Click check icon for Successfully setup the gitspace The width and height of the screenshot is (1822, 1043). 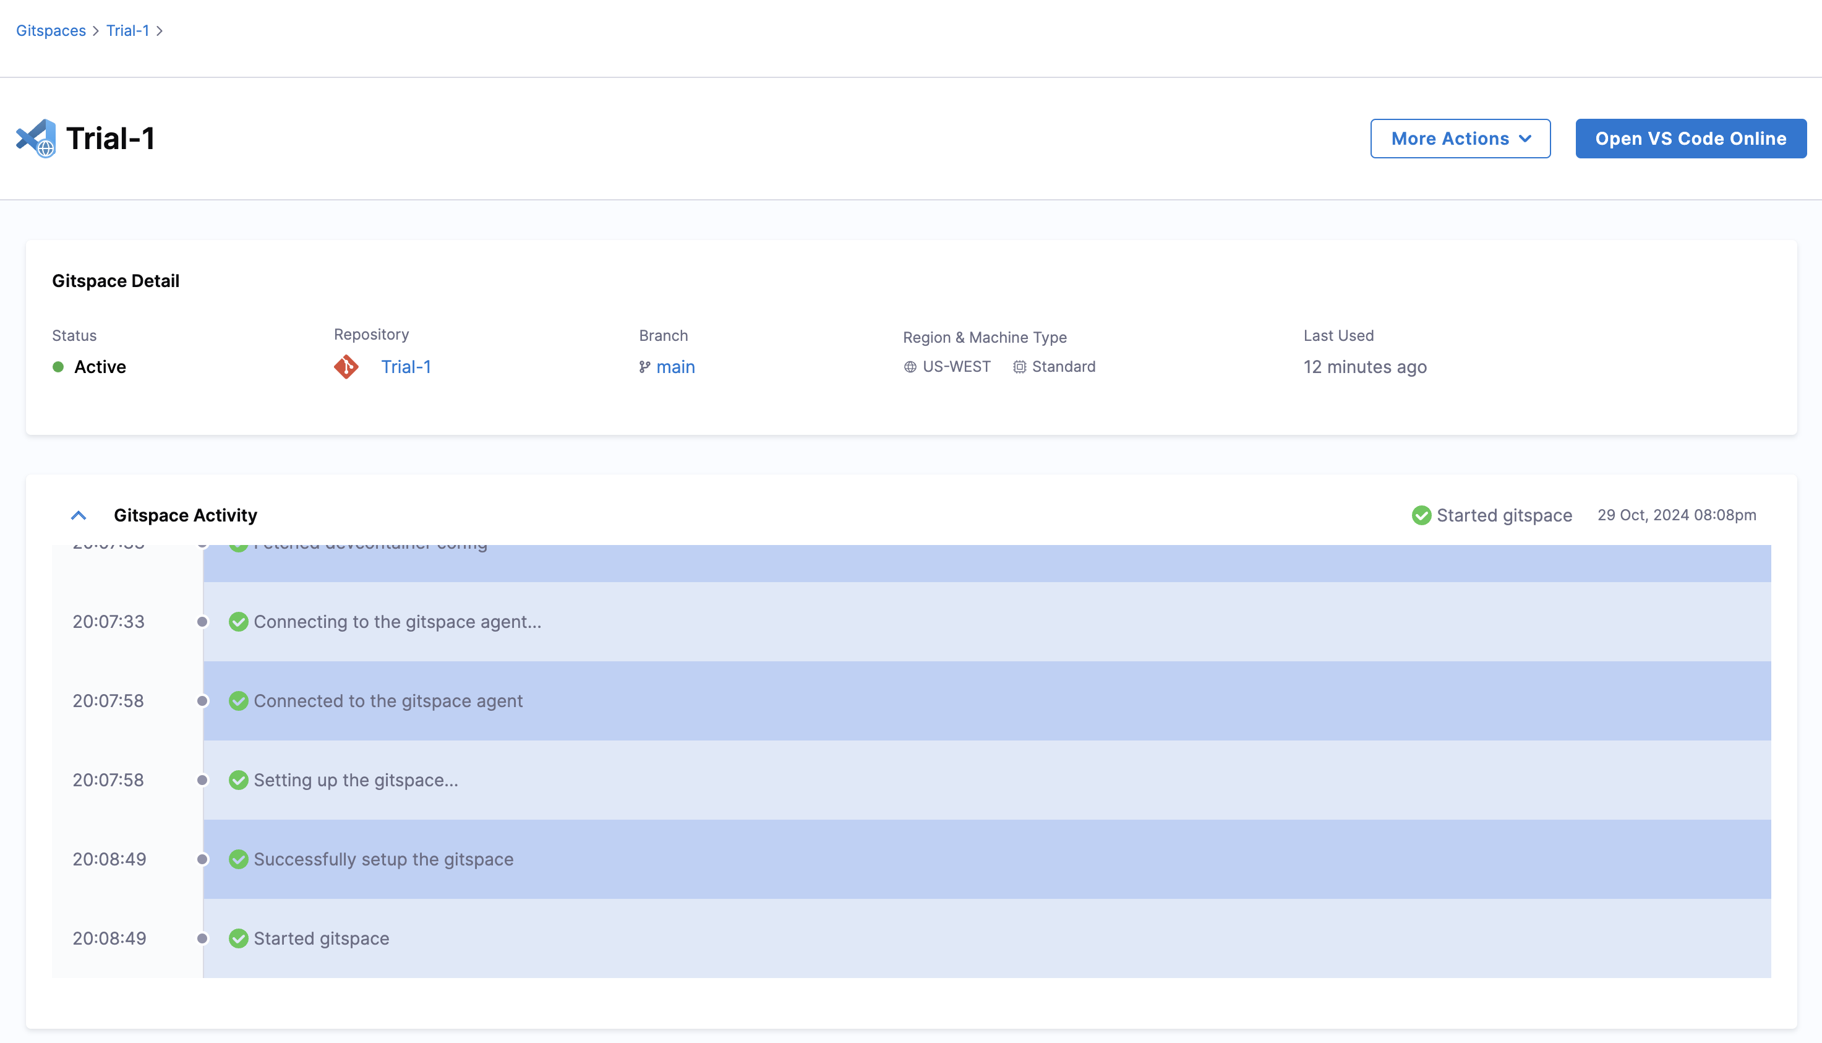click(239, 859)
